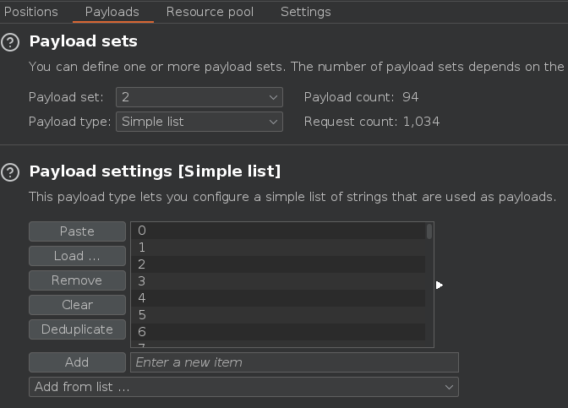Screen dimensions: 568x408
Task: Go to the Settings tab
Action: pyautogui.click(x=306, y=12)
